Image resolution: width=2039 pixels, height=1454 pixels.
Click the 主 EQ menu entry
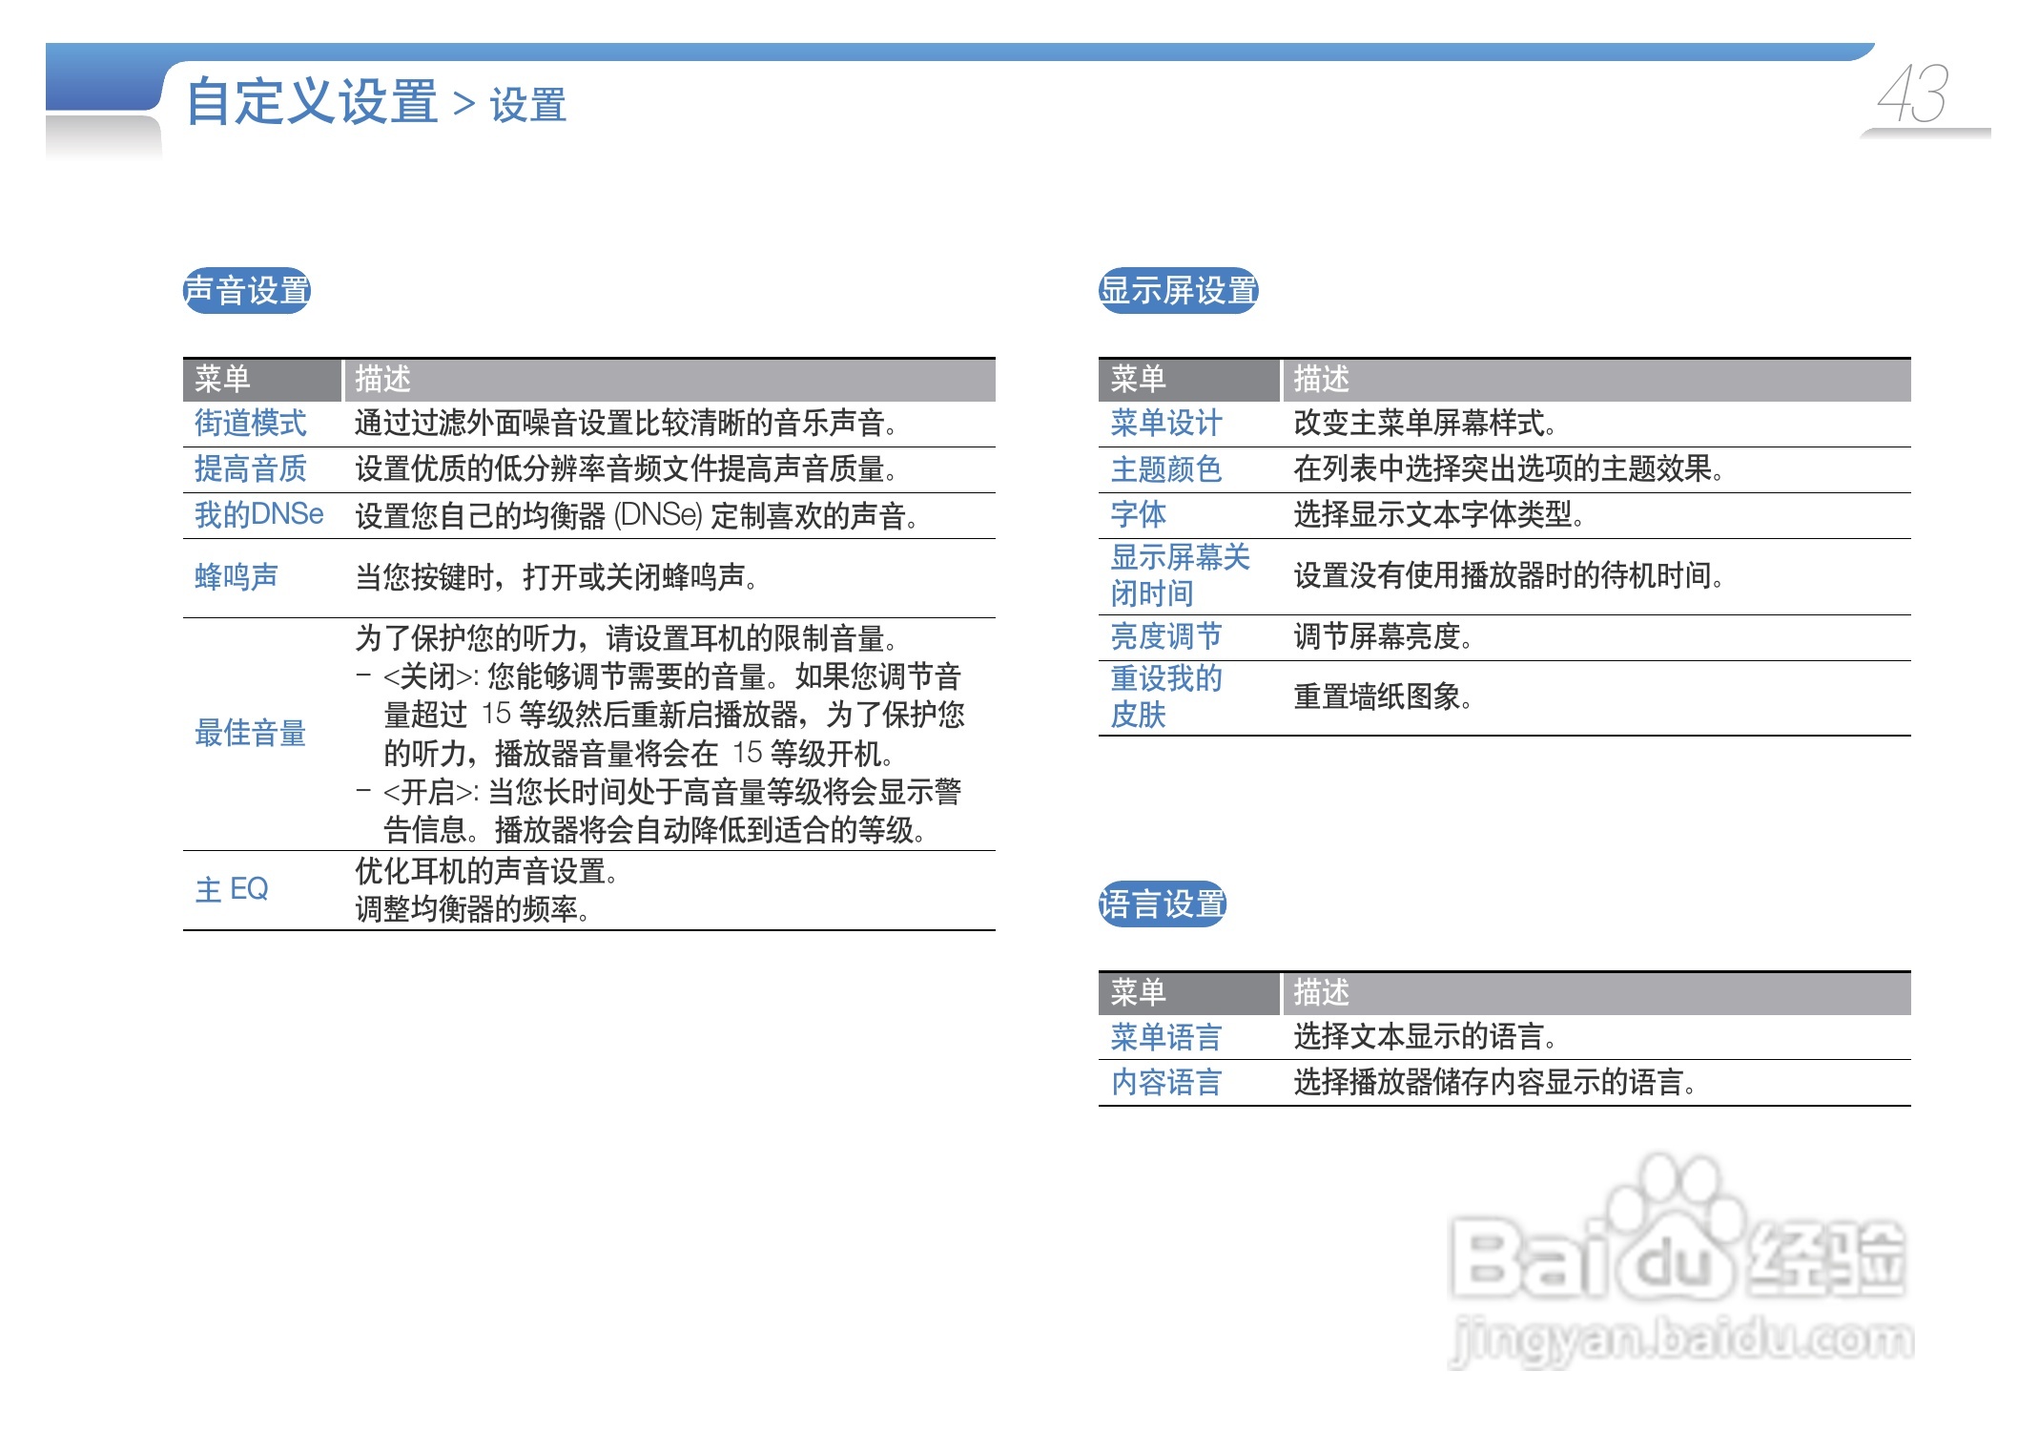point(232,889)
